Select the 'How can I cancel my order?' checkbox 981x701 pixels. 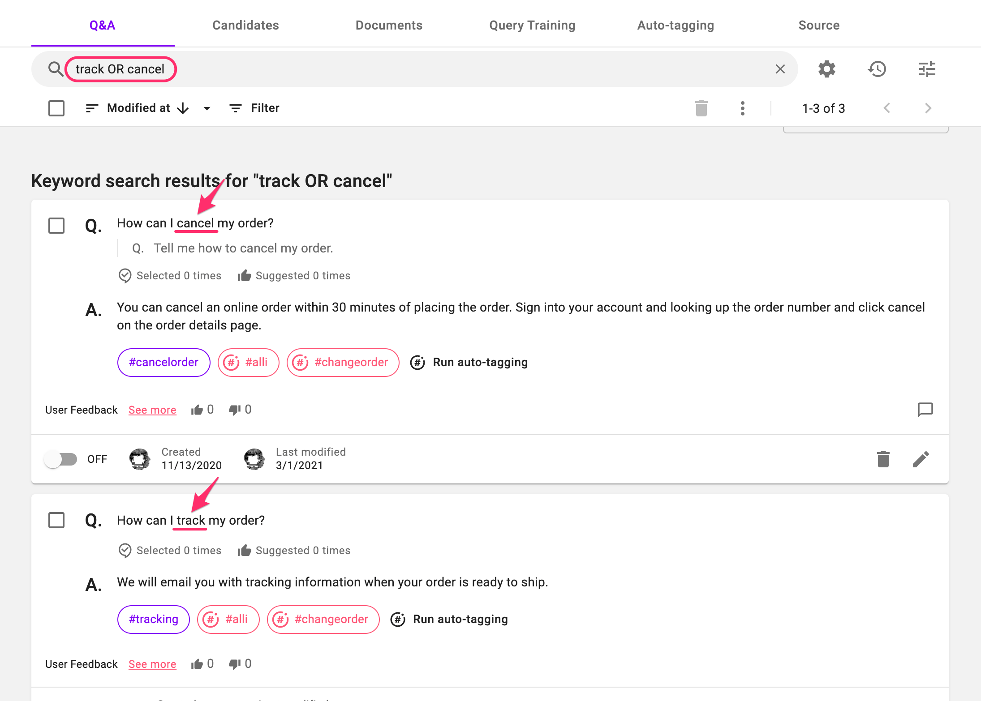pos(56,226)
